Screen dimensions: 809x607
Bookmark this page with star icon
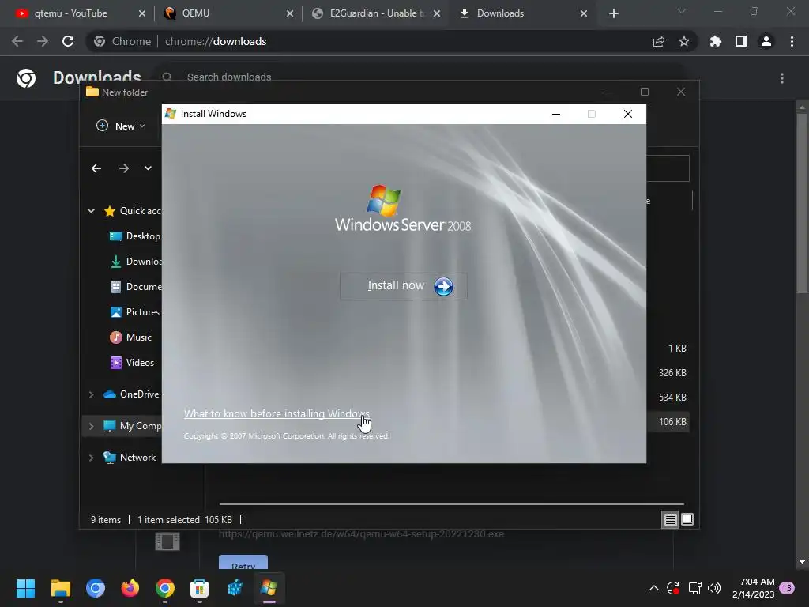684,41
